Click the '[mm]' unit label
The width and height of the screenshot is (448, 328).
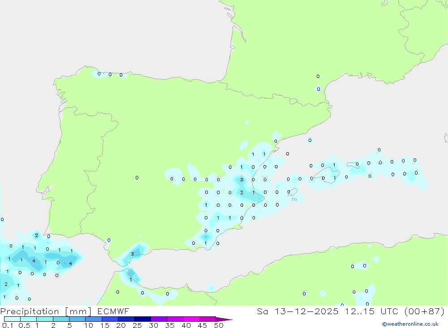[x=78, y=311]
